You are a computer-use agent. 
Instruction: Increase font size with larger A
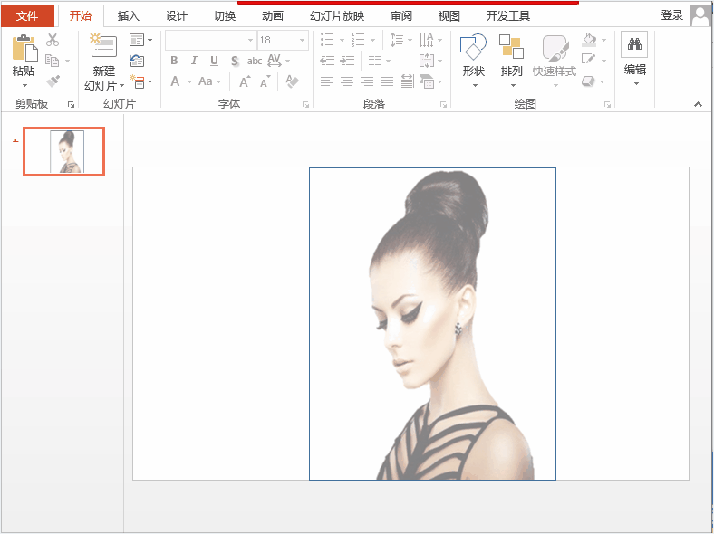(x=245, y=81)
